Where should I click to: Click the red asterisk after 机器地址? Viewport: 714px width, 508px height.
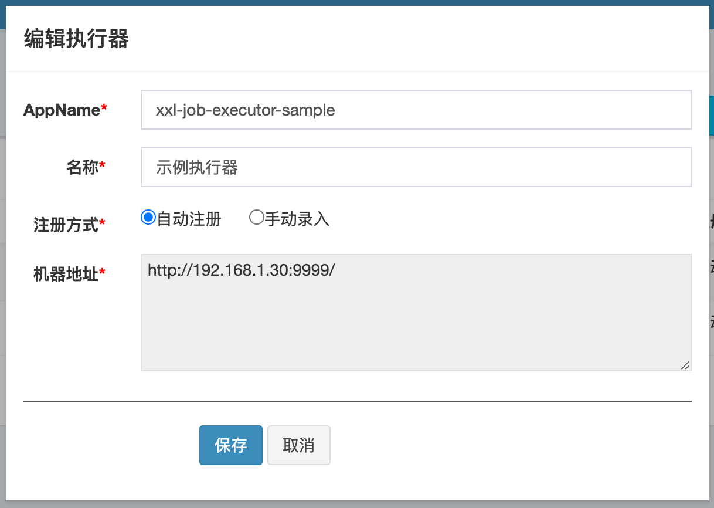click(103, 272)
